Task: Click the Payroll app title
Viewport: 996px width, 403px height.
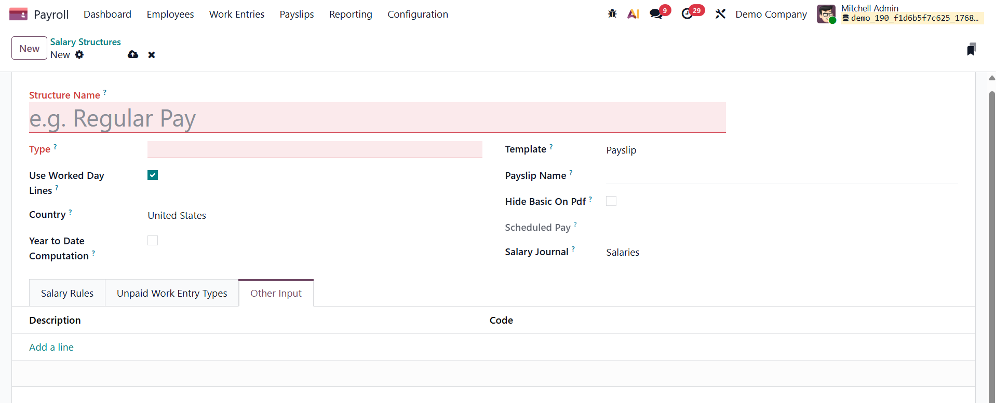Action: coord(51,14)
